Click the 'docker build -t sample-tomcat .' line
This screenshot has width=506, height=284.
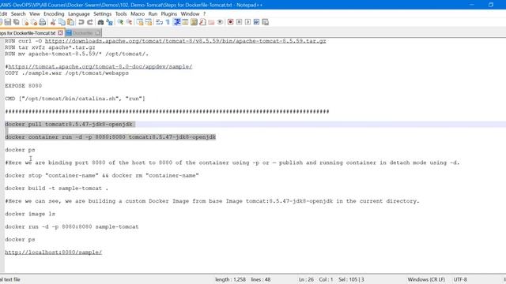(56, 189)
